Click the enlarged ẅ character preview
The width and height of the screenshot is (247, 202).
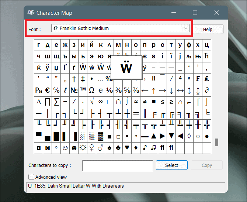click(x=126, y=67)
